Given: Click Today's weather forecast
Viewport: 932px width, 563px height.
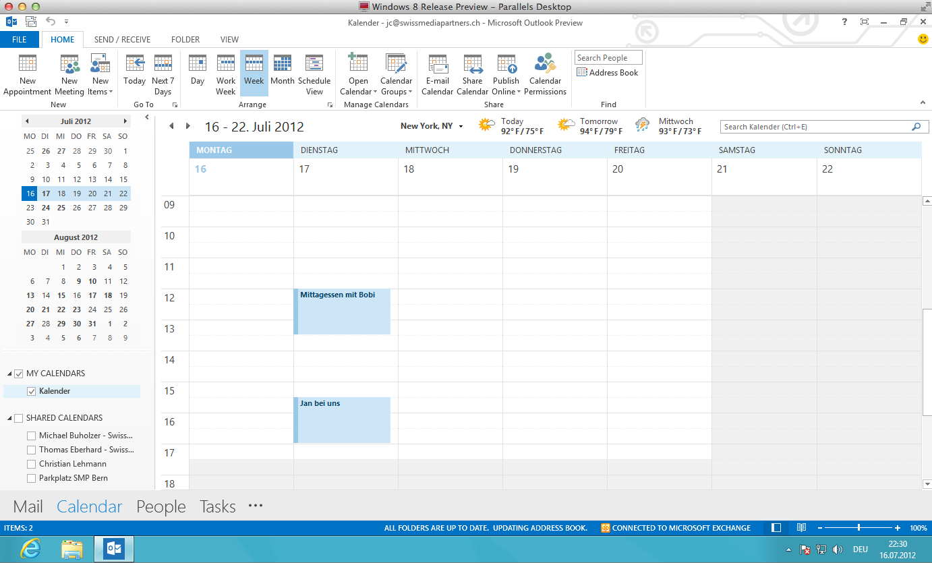Looking at the screenshot, I should pyautogui.click(x=511, y=126).
